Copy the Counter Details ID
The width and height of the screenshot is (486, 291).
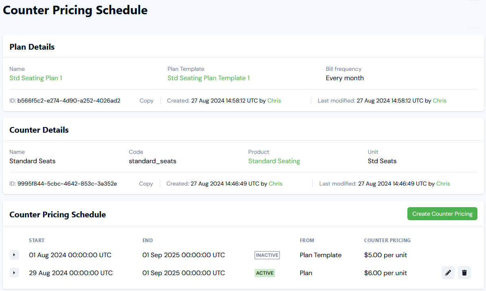[x=145, y=184]
